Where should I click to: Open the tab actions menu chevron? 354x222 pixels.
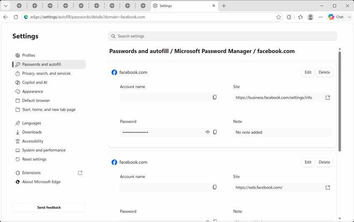click(x=6, y=6)
